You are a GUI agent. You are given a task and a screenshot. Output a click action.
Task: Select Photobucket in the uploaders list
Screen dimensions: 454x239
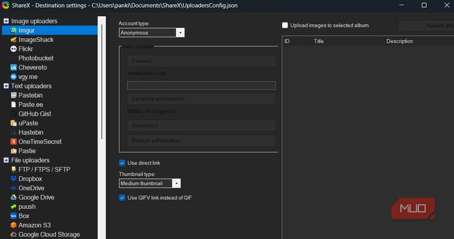click(x=36, y=58)
